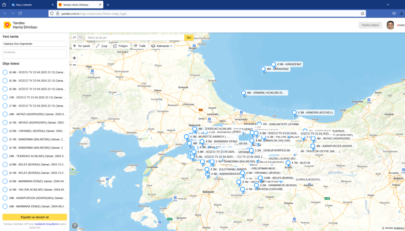Click the 4M - ORMANLI ACIKLARI map pin
The width and height of the screenshot is (405, 231).
tap(243, 94)
